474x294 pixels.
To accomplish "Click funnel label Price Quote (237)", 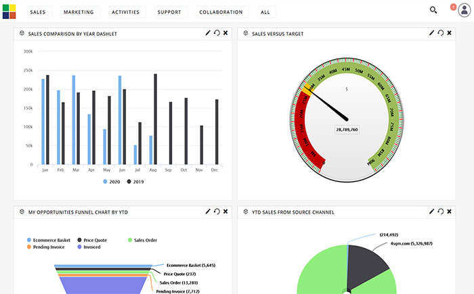I will [179, 274].
